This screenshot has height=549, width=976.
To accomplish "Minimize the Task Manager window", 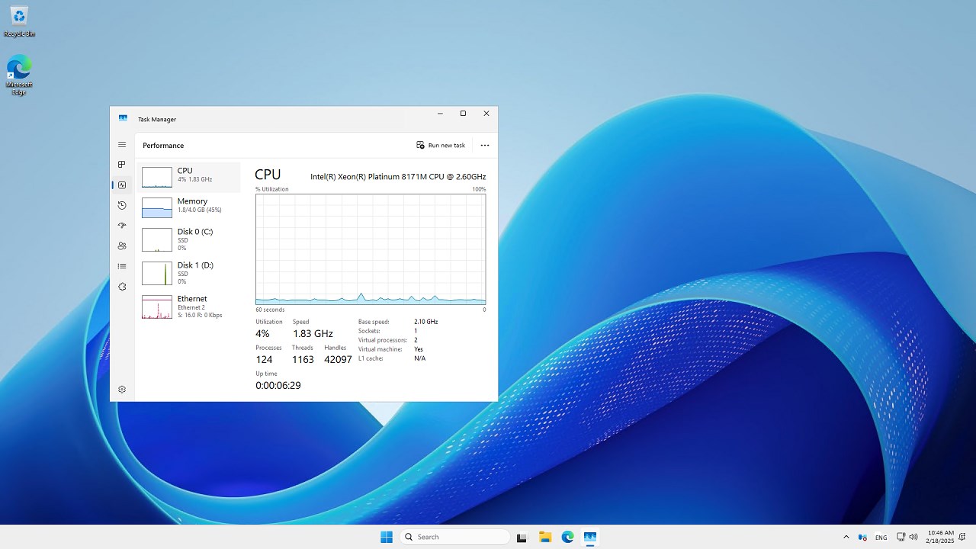I will 440,114.
